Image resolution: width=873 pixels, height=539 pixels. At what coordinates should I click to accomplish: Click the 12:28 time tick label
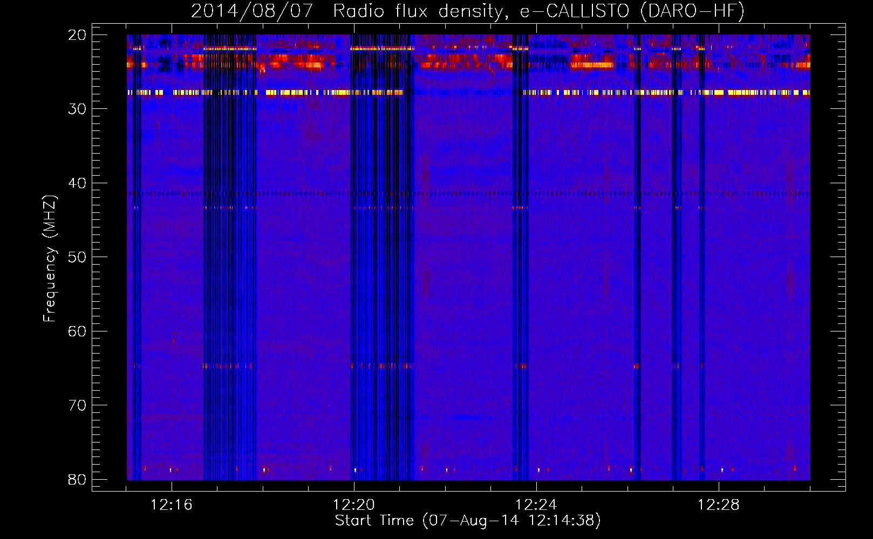[x=718, y=505]
